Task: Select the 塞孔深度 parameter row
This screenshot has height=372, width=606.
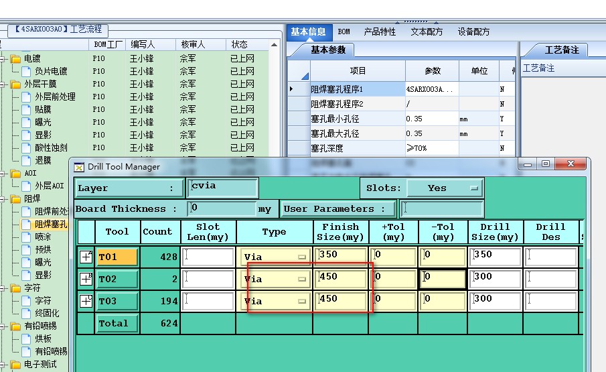Action: click(402, 148)
